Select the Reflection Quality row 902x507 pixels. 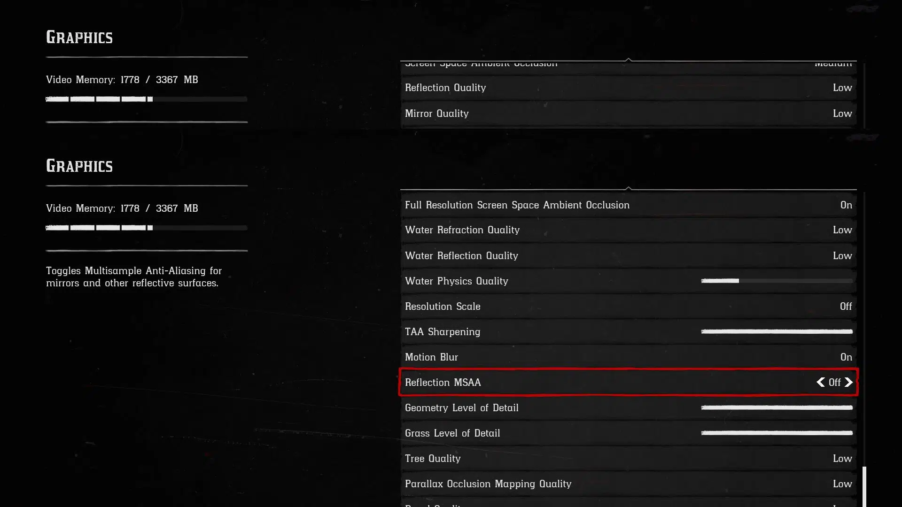629,88
